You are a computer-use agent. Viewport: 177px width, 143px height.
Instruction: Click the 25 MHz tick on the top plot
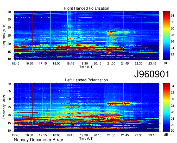[9, 35]
